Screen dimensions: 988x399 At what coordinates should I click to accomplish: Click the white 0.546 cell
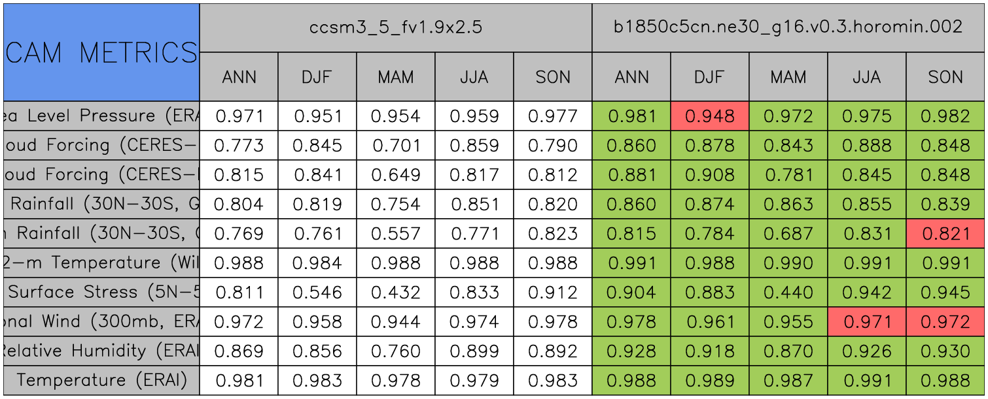click(317, 293)
